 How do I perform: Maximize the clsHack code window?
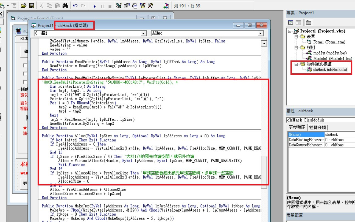click(x=250, y=25)
